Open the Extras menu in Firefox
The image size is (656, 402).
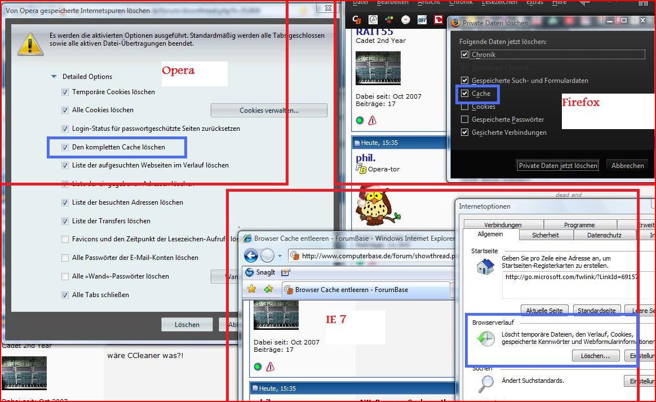pos(534,2)
